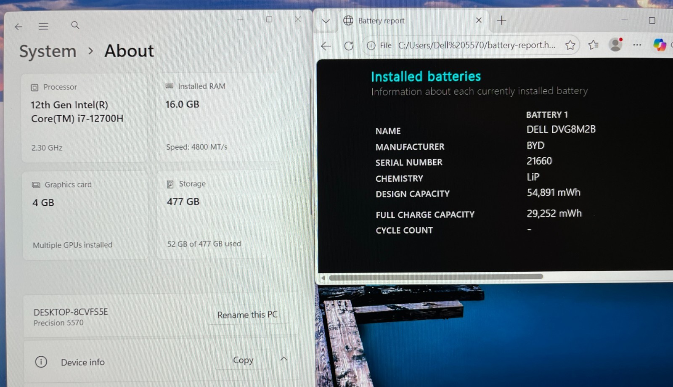Click the Graphics card tile

85,215
